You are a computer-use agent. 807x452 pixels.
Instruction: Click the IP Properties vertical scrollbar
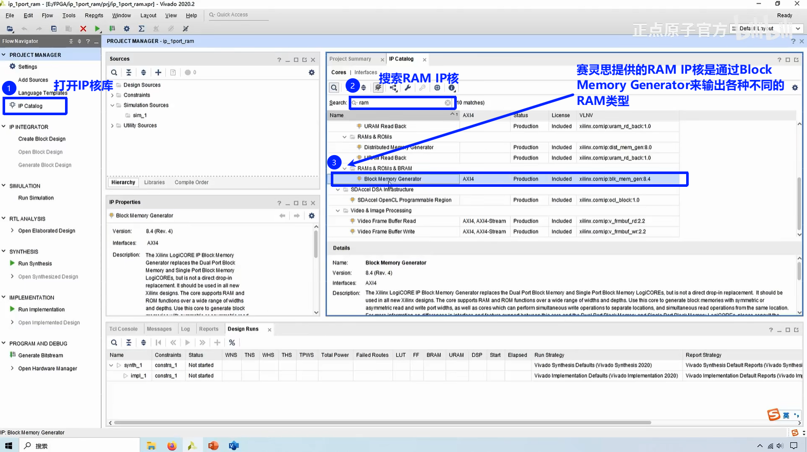tap(316, 245)
